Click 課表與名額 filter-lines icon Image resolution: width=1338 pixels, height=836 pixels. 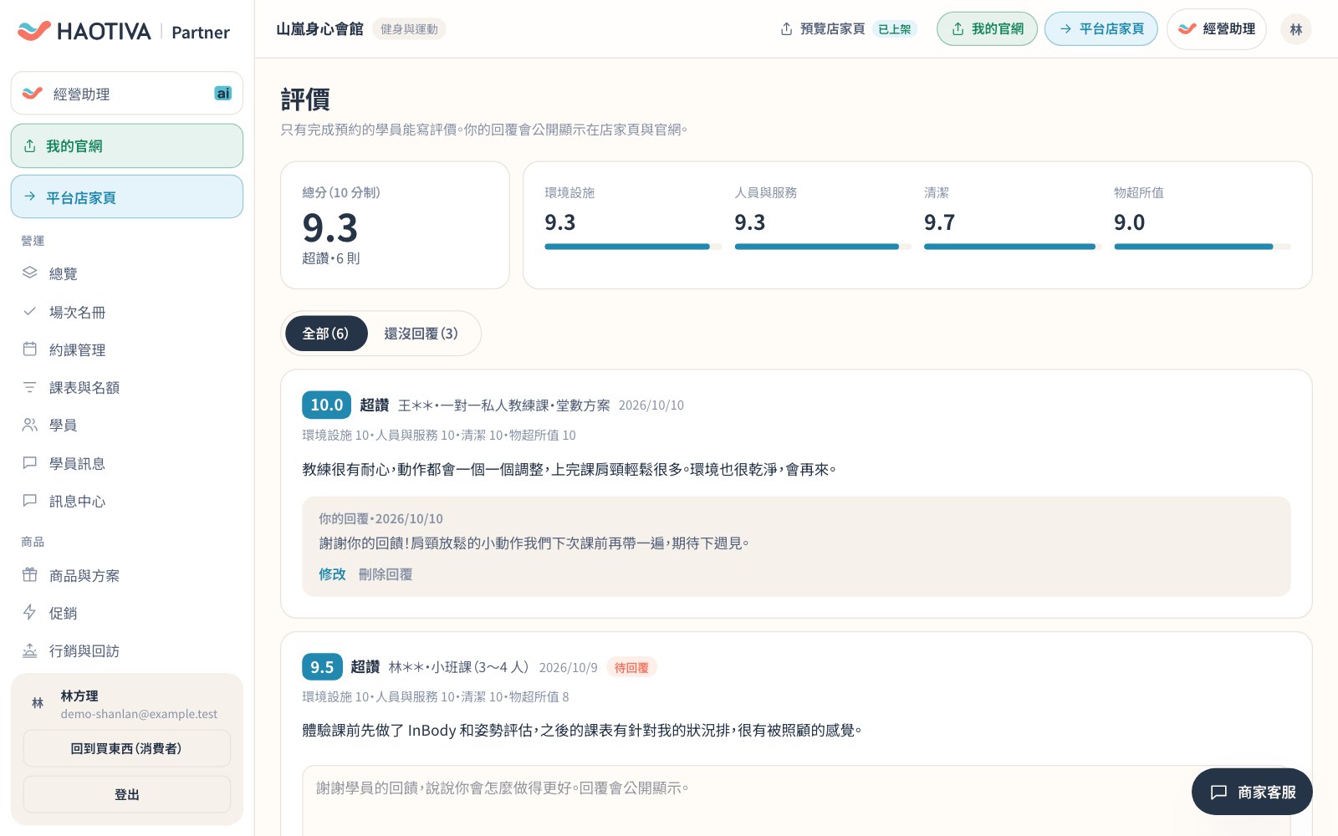click(30, 387)
